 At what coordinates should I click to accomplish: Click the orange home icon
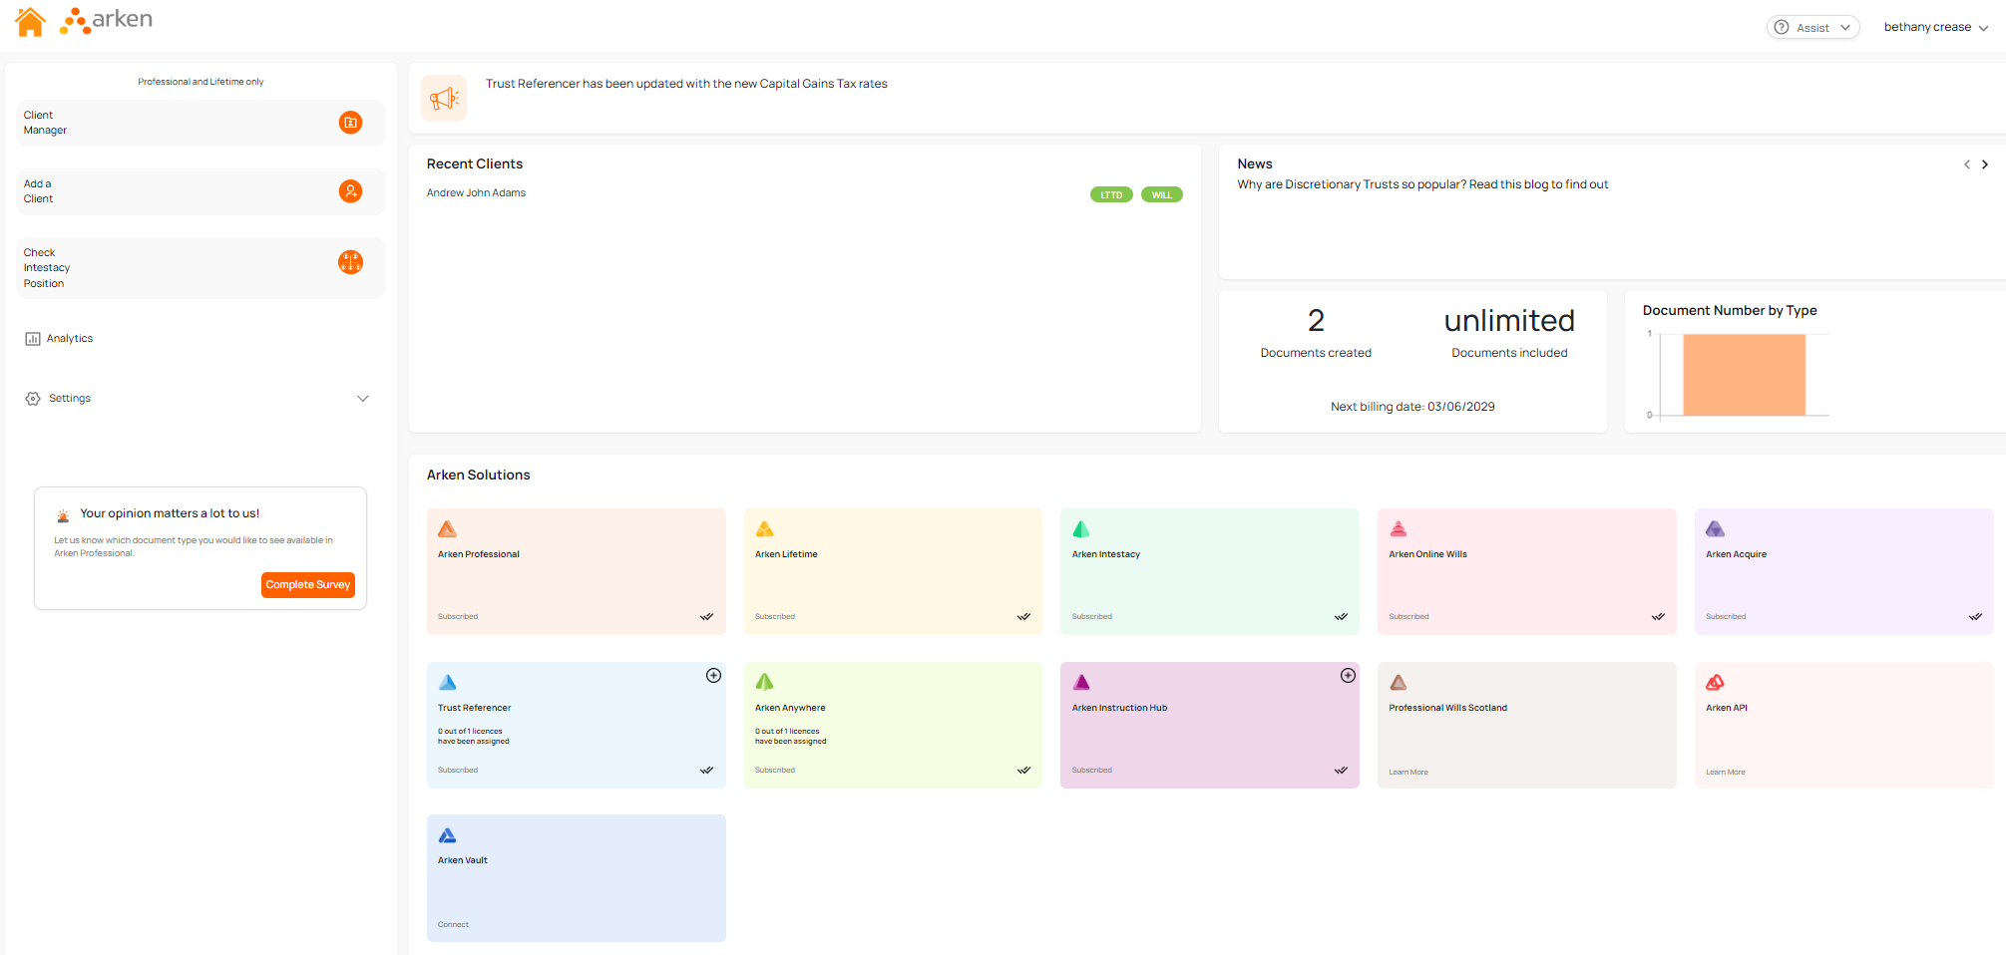[x=30, y=22]
